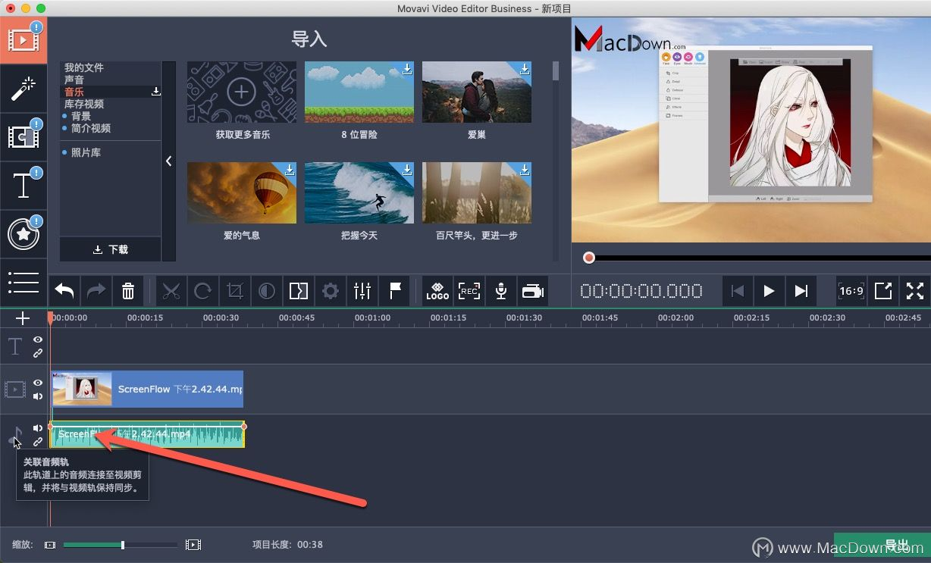This screenshot has height=563, width=931.
Task: Add a marker with the flag icon
Action: (x=395, y=290)
